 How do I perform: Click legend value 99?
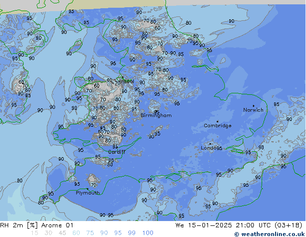pyautogui.click(x=132, y=233)
